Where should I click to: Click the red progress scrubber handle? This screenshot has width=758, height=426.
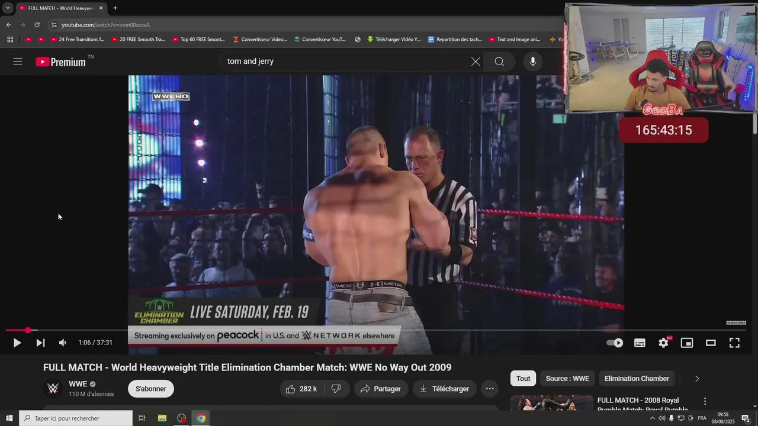tap(28, 330)
